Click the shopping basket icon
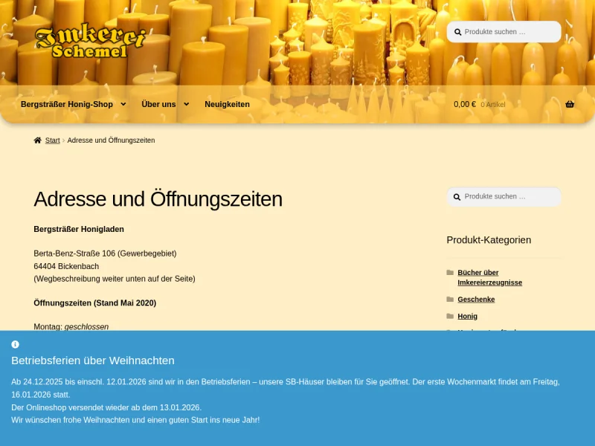Screen dimensions: 595x446 click(x=570, y=104)
